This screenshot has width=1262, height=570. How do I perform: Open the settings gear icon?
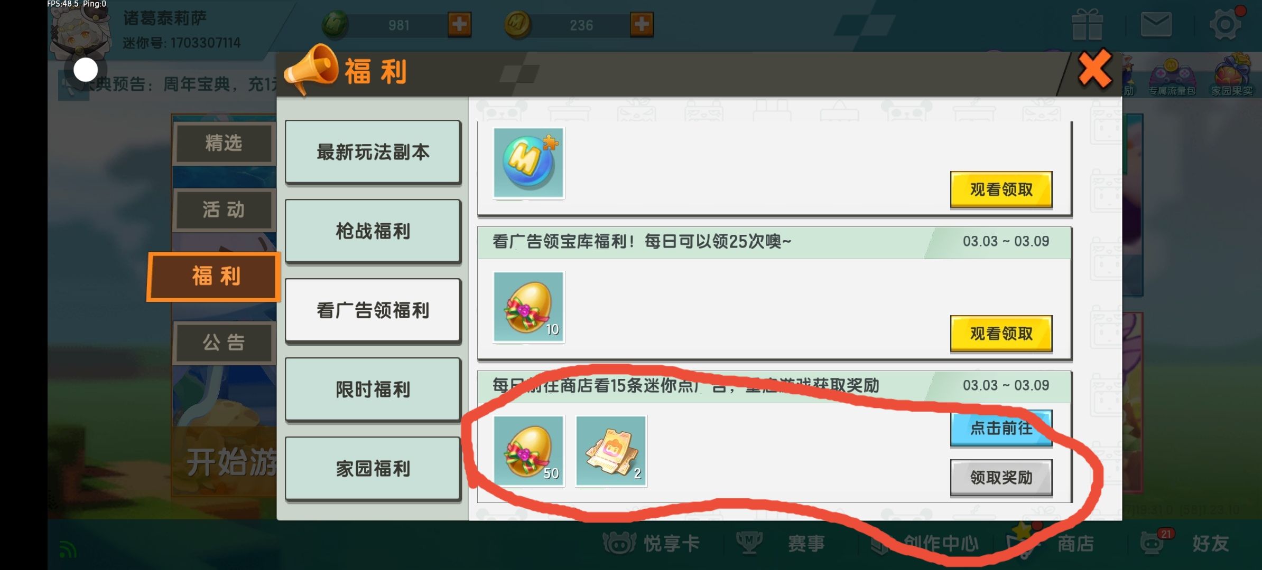coord(1226,24)
